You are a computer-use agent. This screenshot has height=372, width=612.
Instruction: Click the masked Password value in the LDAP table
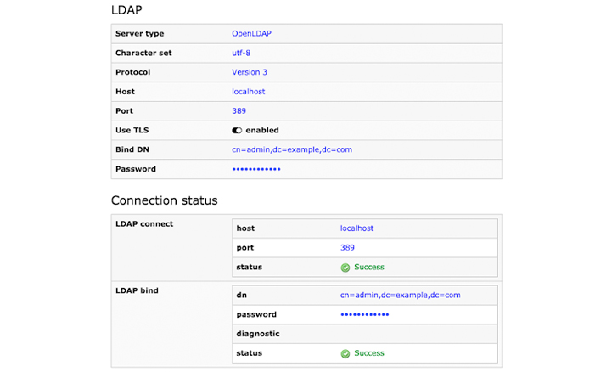(256, 169)
